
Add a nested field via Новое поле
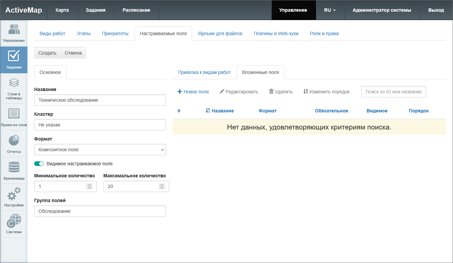[x=193, y=92]
